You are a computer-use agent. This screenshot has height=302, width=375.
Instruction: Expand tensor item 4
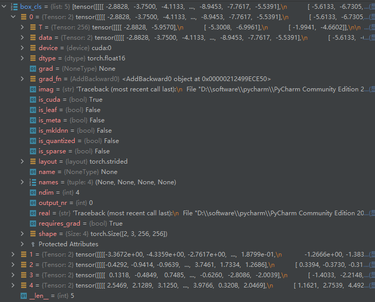coord(13,285)
